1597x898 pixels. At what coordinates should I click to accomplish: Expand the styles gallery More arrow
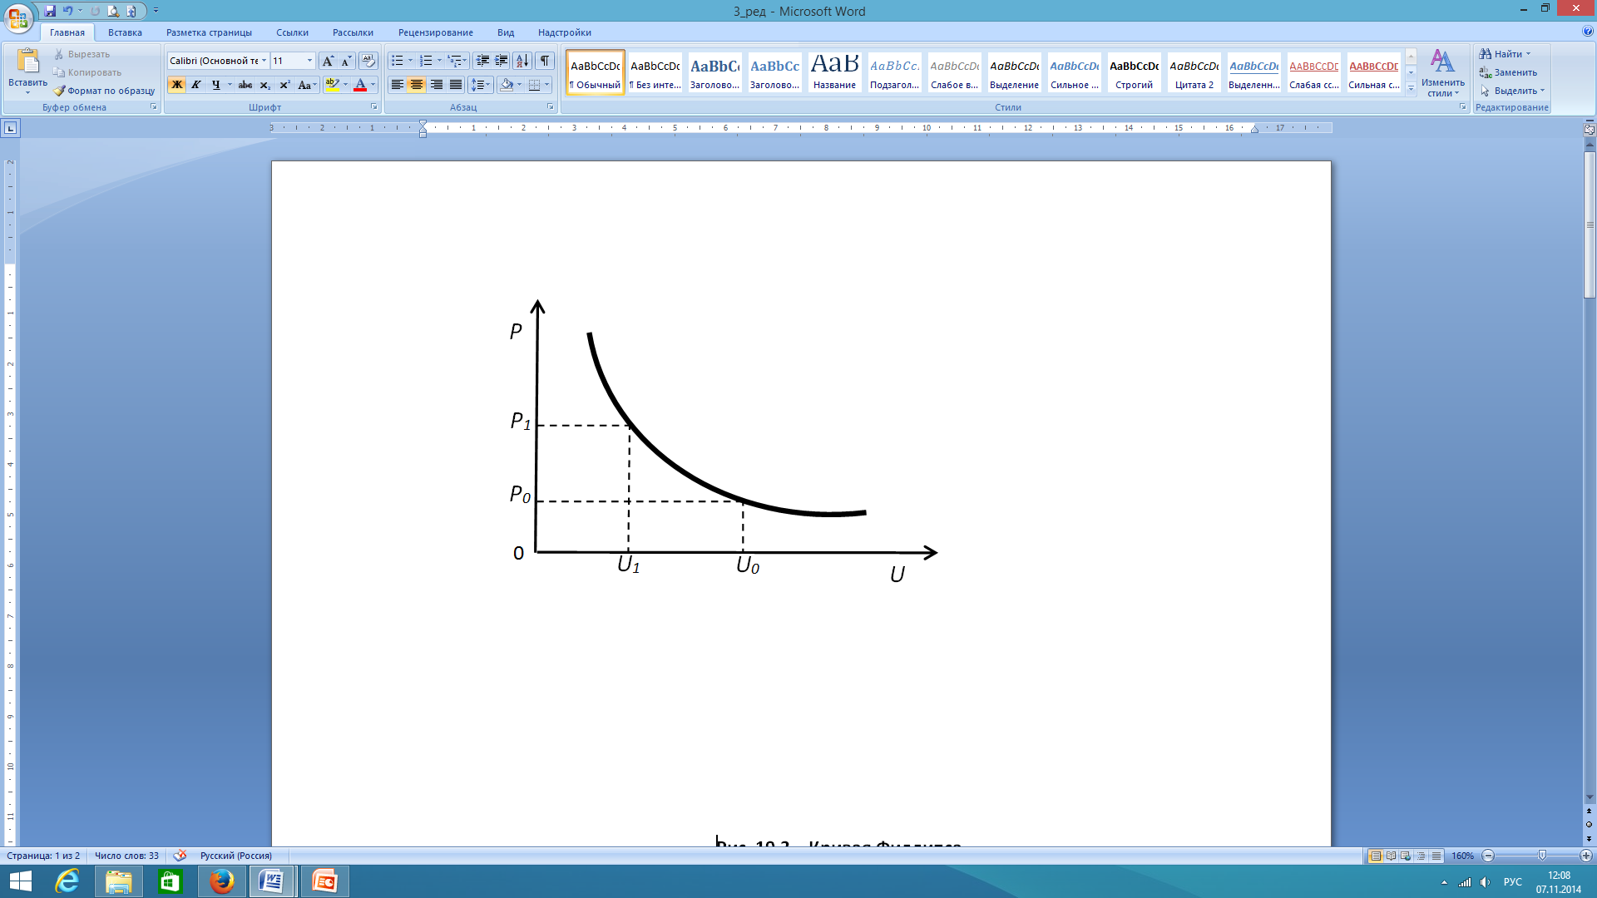pos(1412,89)
